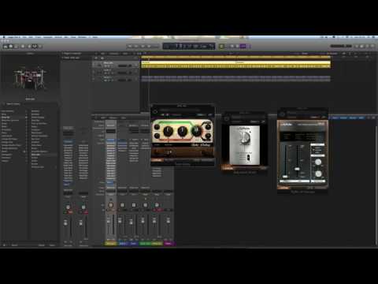Open the tracks area View menu
Image resolution: width=378 pixels, height=284 pixels.
(x=125, y=54)
